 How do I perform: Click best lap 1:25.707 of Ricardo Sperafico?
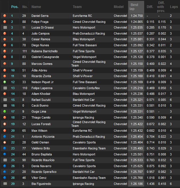click(137, 172)
